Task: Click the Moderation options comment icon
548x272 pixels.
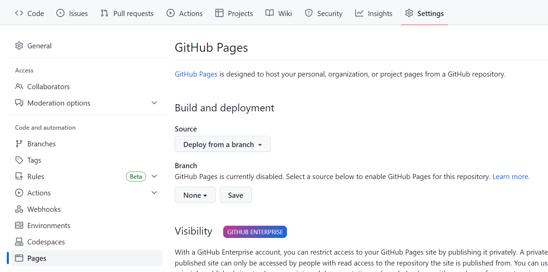Action: click(x=19, y=103)
